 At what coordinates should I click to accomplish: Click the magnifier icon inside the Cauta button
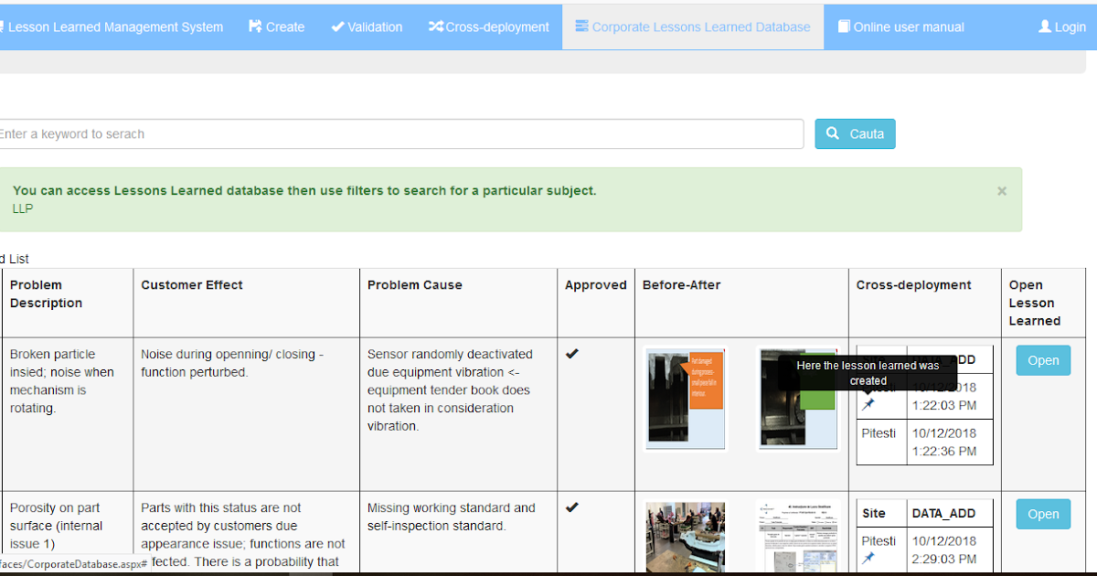(831, 133)
